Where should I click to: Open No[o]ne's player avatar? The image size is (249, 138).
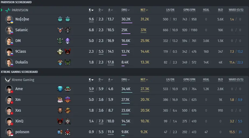coord(9,19)
